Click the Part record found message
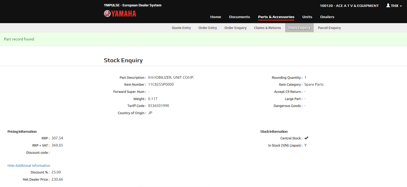Viewport: 407px width, 187px height. (x=19, y=39)
